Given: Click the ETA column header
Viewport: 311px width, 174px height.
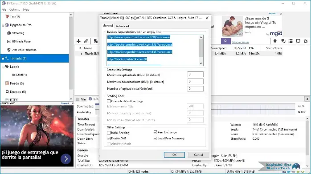Looking at the screenshot, I should click(251, 48).
